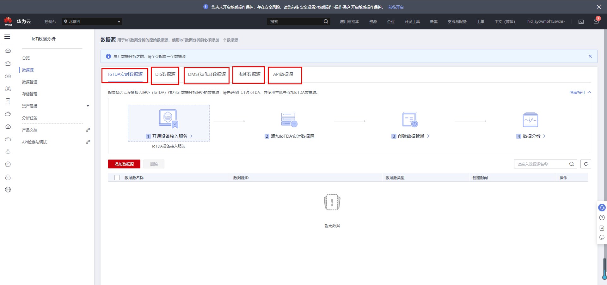Click the 添加数据源 button
The height and width of the screenshot is (285, 607).
[x=124, y=164]
